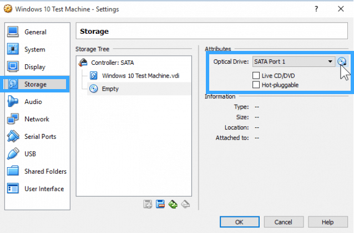The height and width of the screenshot is (233, 354).
Task: Open the General settings category
Action: pyautogui.click(x=37, y=32)
